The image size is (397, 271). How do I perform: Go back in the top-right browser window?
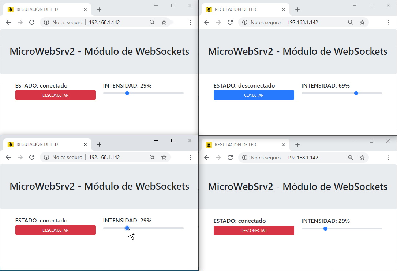207,22
